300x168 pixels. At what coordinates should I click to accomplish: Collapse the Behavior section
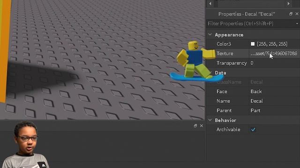[x=210, y=120]
